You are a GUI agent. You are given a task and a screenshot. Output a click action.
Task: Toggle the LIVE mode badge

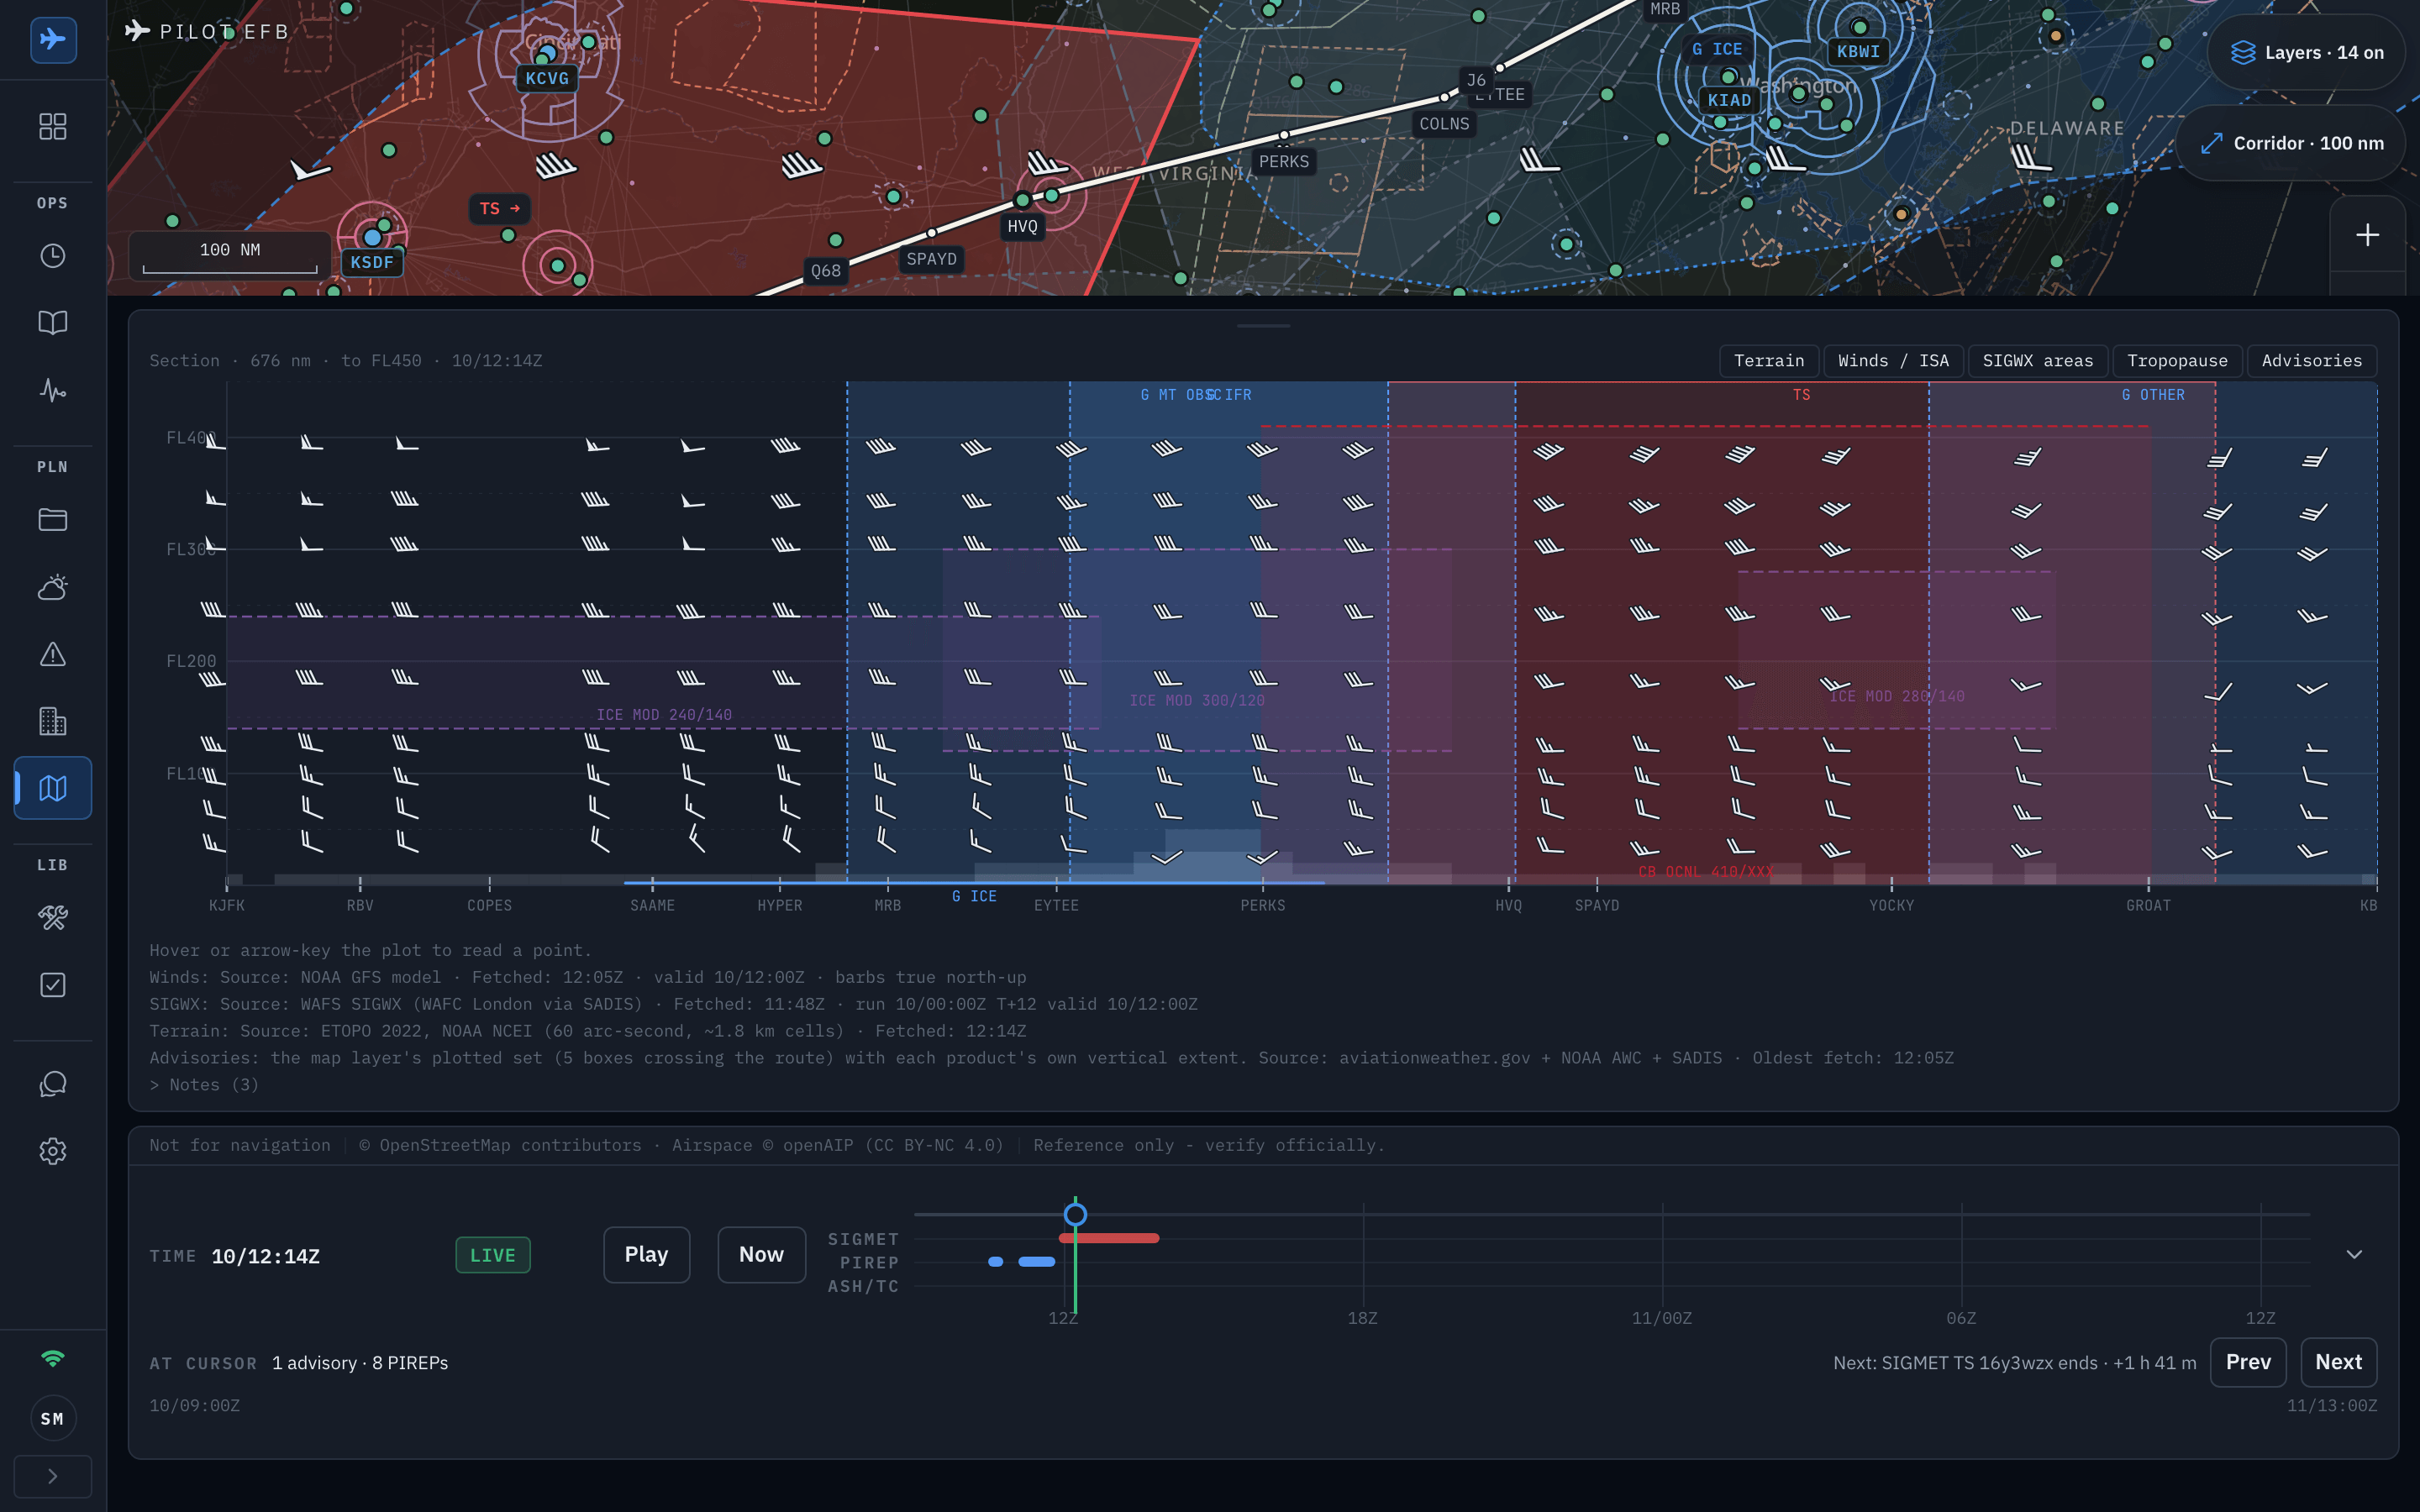[493, 1255]
